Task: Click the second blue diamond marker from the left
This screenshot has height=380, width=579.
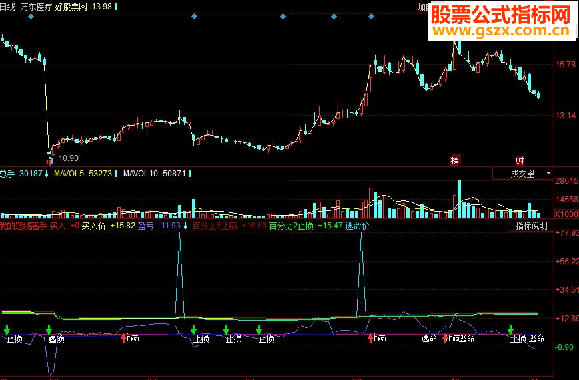Action: point(195,16)
